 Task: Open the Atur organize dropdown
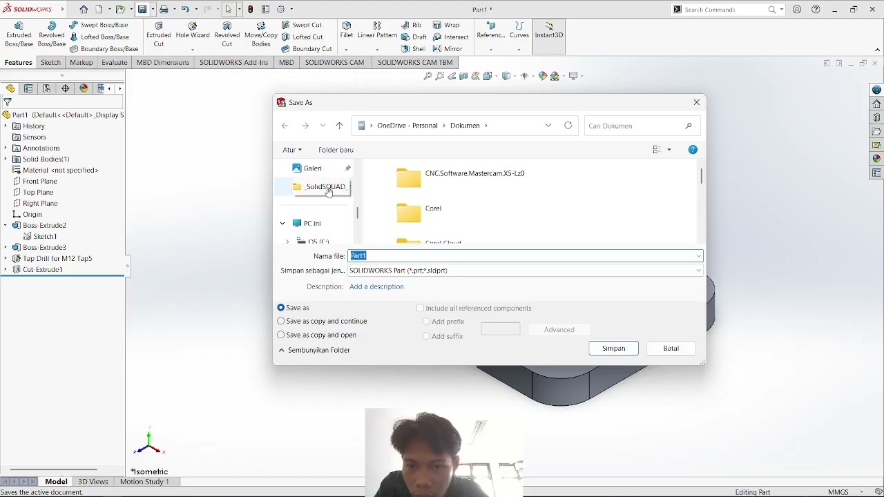[292, 150]
